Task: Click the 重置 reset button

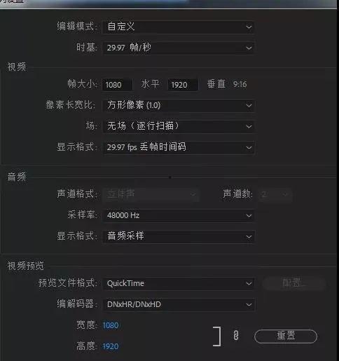Action: (x=286, y=336)
